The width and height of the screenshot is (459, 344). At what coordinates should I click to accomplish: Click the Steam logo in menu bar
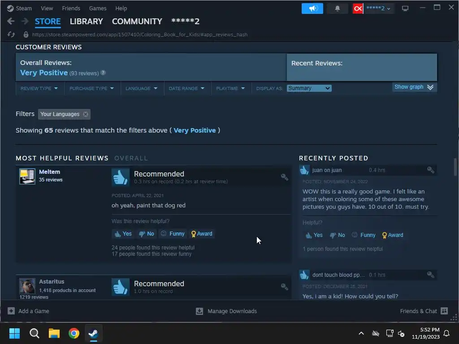(x=10, y=8)
